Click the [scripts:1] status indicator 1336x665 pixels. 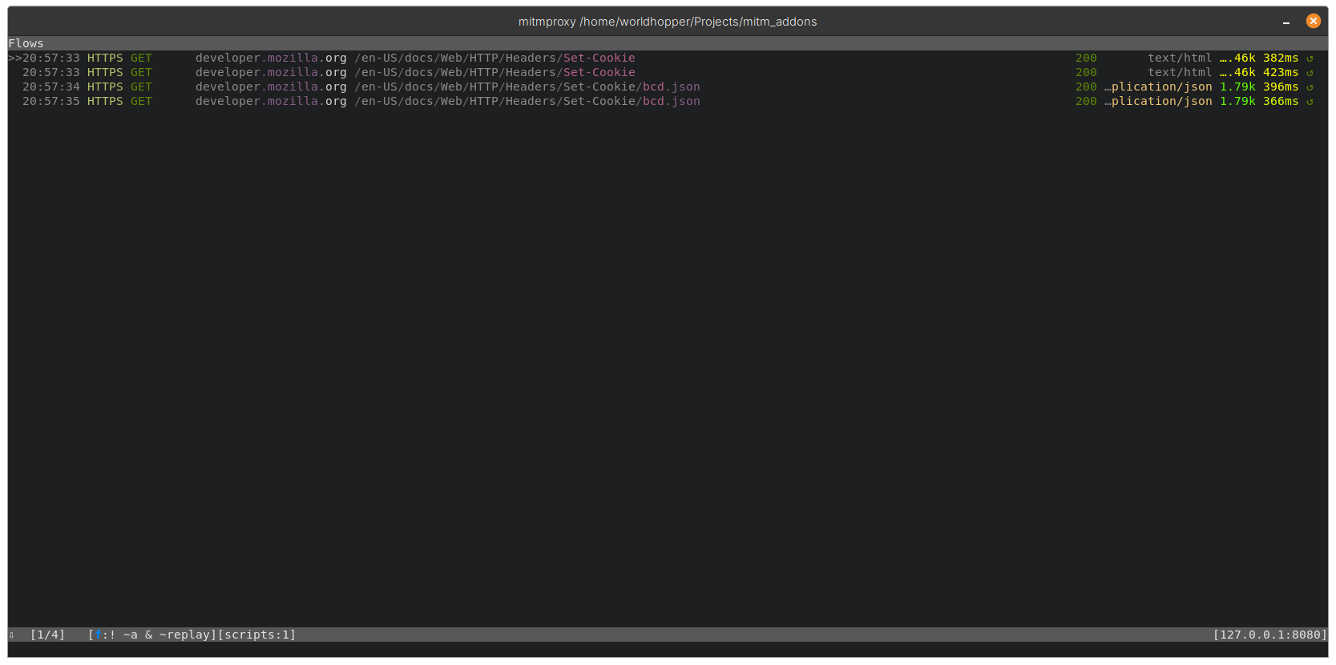256,635
